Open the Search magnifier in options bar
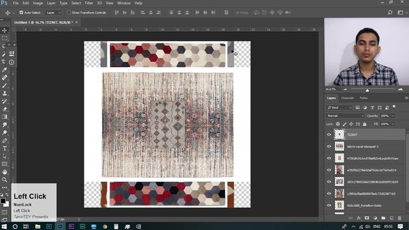Viewport: 409px width, 230px height. point(390,13)
